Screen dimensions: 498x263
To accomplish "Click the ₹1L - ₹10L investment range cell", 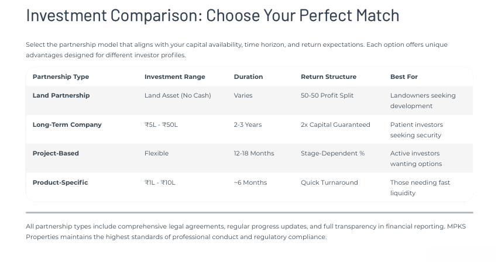I will click(x=160, y=182).
